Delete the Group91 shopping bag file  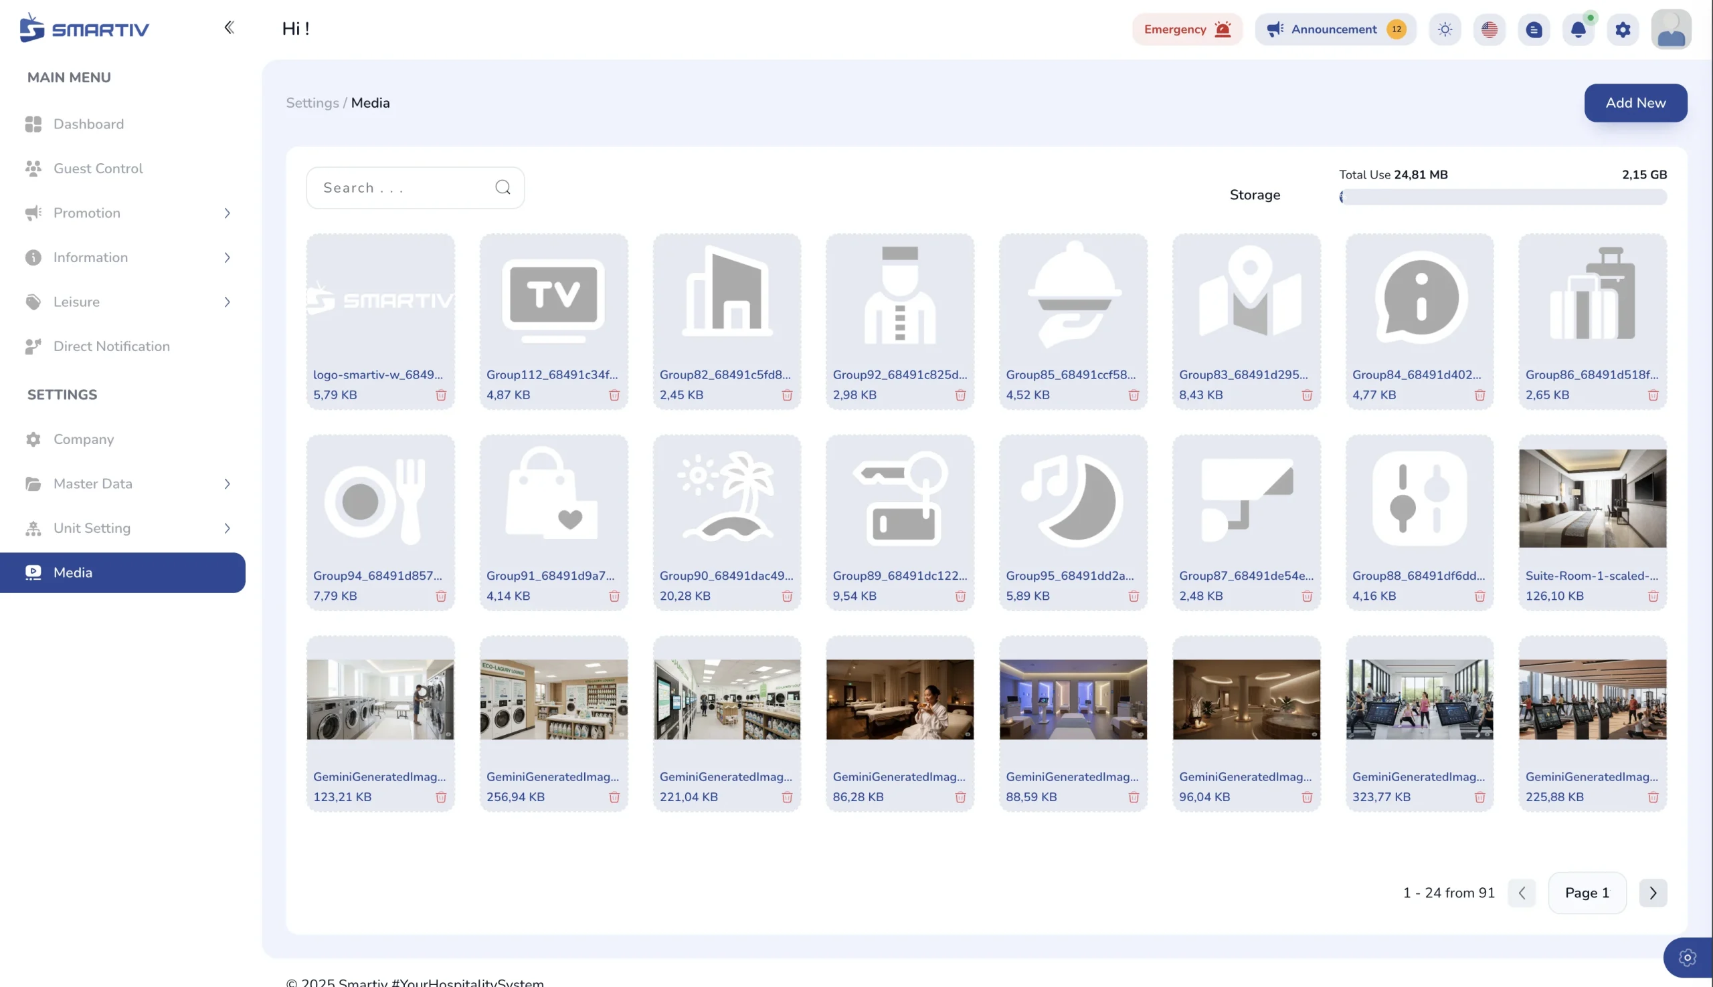614,596
